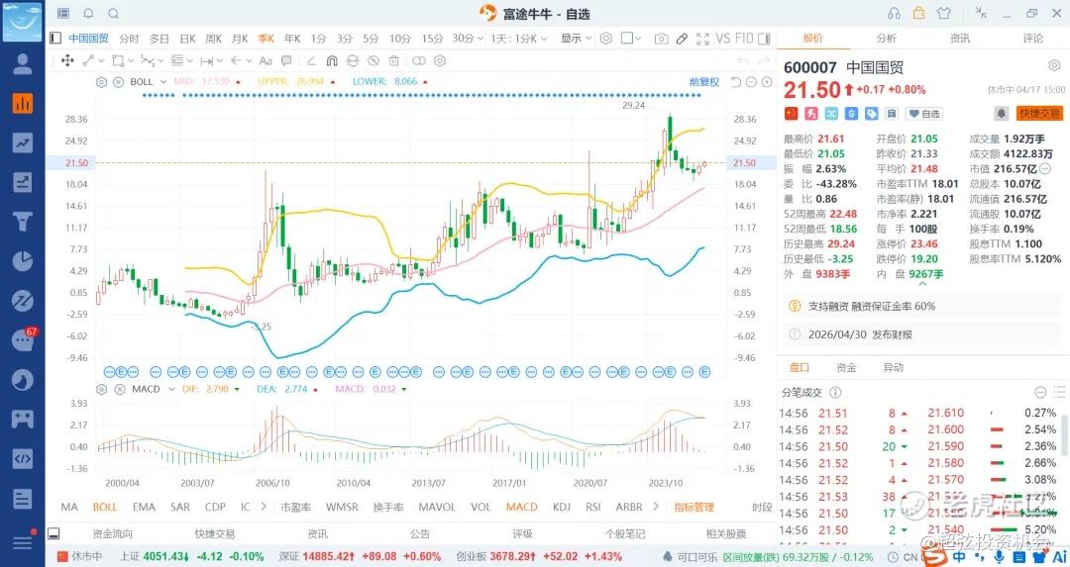Open the notifications bell in title bar
Viewport: 1070px width, 567px height.
point(89,14)
